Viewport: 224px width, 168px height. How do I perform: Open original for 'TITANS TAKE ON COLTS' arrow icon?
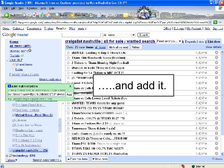coord(217,148)
